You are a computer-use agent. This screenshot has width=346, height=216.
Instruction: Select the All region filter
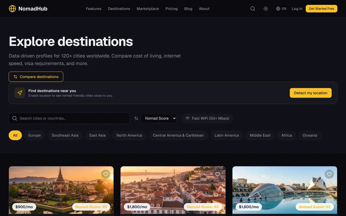point(15,135)
